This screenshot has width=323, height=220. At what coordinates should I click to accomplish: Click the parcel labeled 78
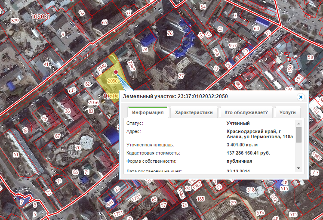(145, 50)
